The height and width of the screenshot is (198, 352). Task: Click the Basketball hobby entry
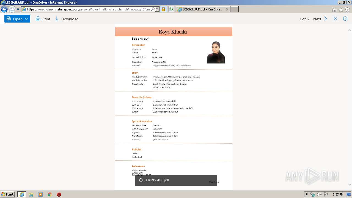pos(137,157)
